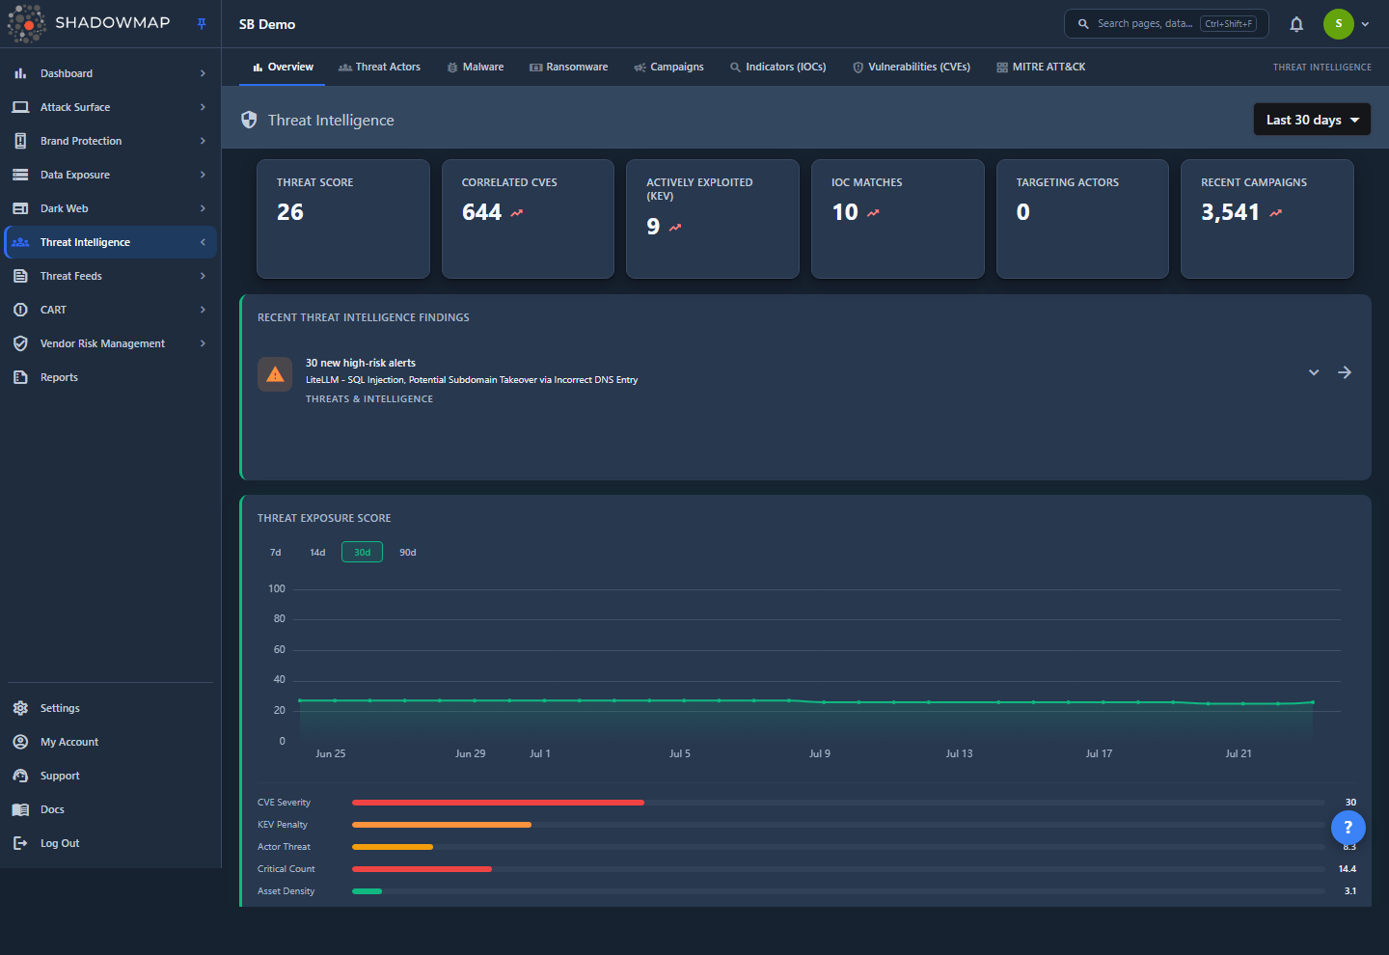Screen dimensions: 1389x955
Task: Click the orange warning alert icon
Action: [x=275, y=374]
